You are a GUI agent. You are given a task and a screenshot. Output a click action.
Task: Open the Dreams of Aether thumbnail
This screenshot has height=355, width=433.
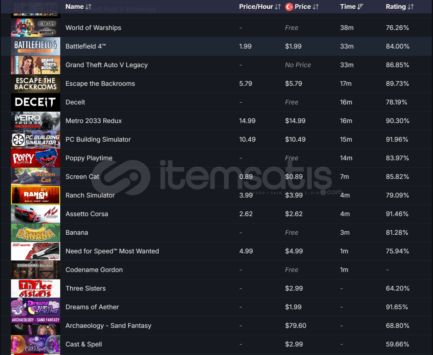(36, 307)
